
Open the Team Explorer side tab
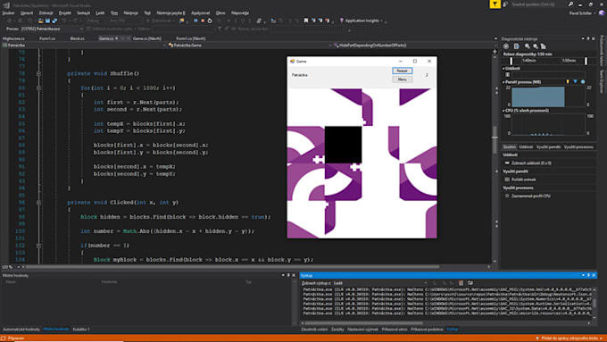click(602, 81)
